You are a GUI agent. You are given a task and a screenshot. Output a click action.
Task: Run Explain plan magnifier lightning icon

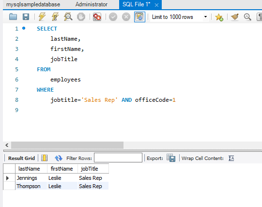[68, 17]
